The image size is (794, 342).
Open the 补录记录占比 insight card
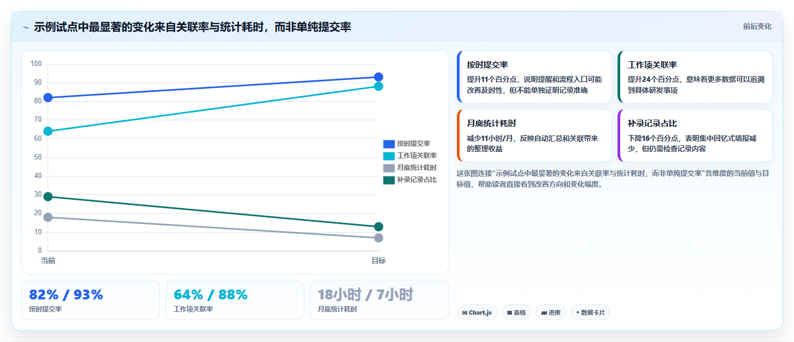click(x=695, y=135)
